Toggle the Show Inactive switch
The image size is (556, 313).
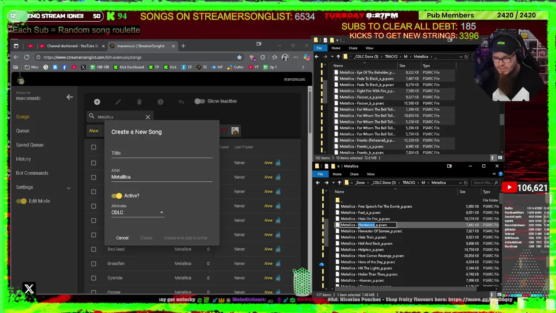(199, 101)
